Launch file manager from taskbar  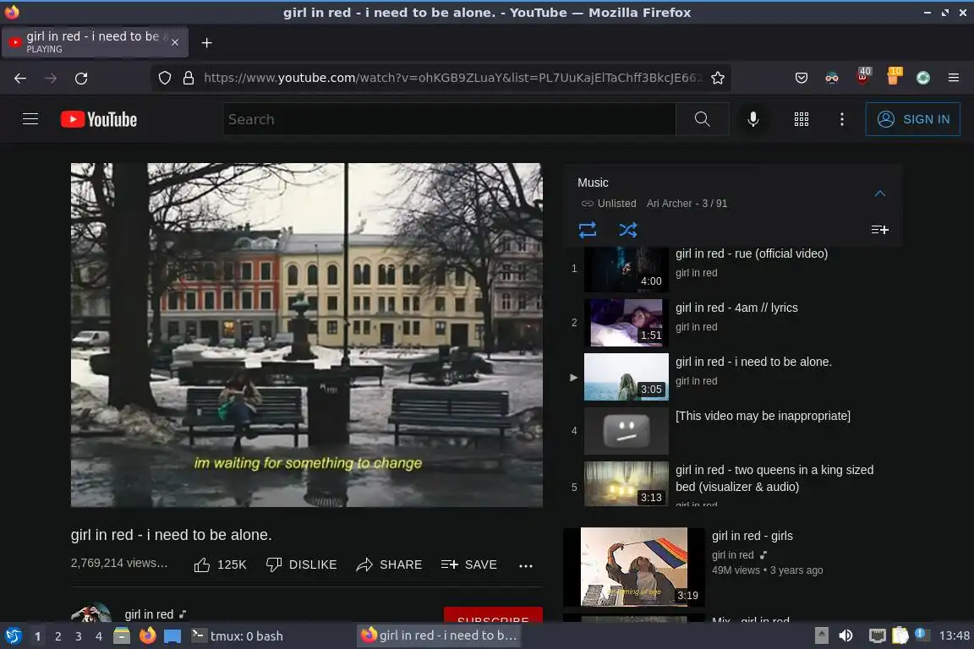pyautogui.click(x=122, y=636)
